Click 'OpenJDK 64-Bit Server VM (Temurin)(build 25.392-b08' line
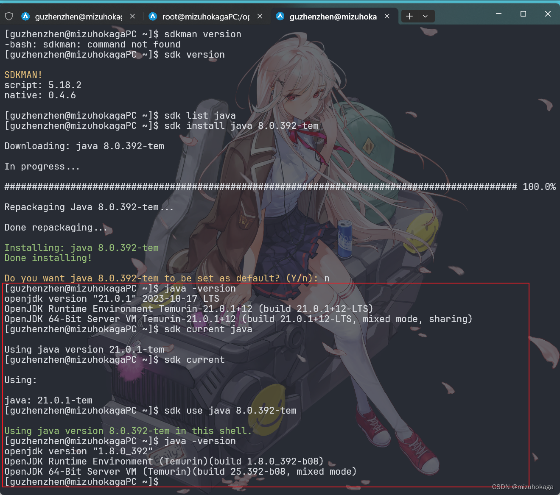Image resolution: width=560 pixels, height=495 pixels. (181, 472)
